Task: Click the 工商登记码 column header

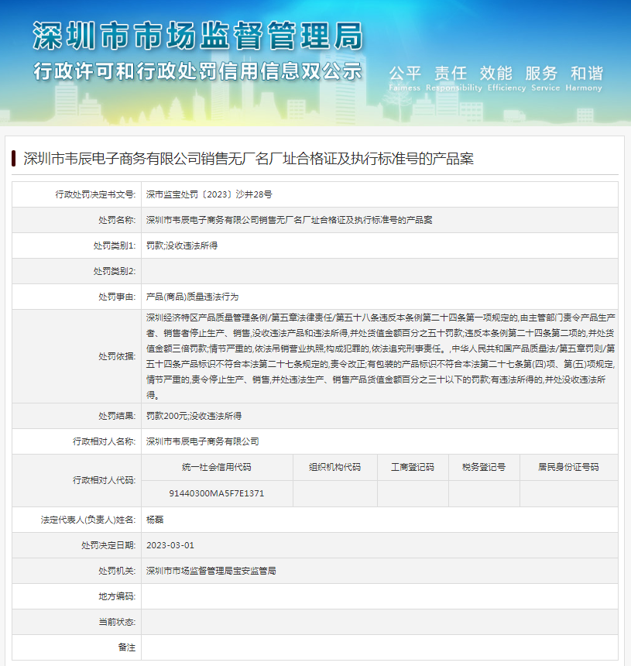Action: [x=412, y=467]
